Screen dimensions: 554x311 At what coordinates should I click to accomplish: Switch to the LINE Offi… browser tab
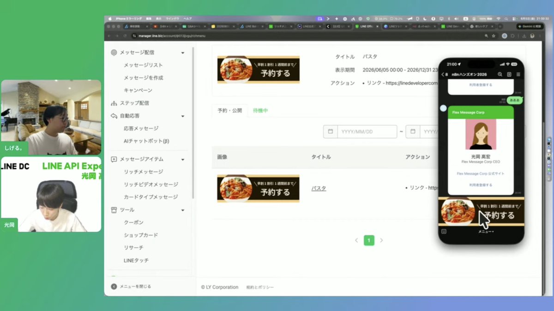(367, 27)
